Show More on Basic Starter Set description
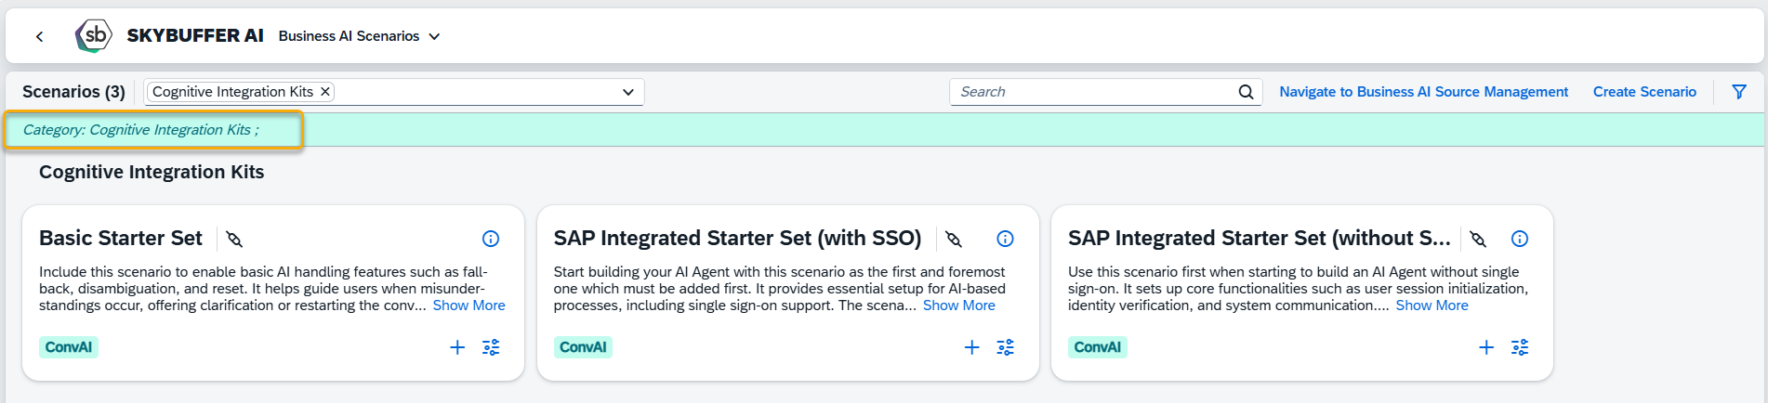Image resolution: width=1768 pixels, height=403 pixels. [x=468, y=305]
